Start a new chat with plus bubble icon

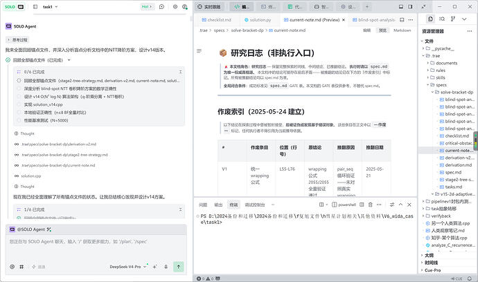[x=161, y=6]
